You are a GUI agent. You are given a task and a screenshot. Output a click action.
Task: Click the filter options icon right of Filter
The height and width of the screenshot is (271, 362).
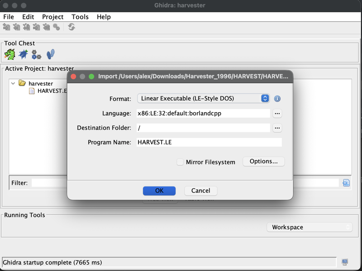point(346,183)
